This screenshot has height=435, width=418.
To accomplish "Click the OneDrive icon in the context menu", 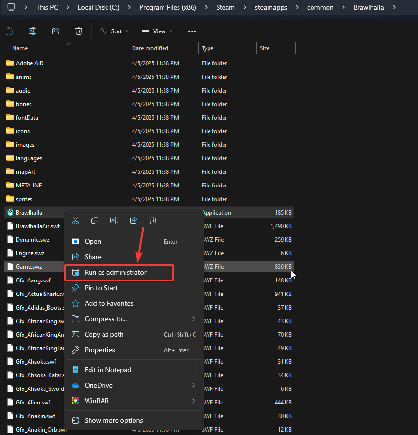I will pyautogui.click(x=76, y=385).
